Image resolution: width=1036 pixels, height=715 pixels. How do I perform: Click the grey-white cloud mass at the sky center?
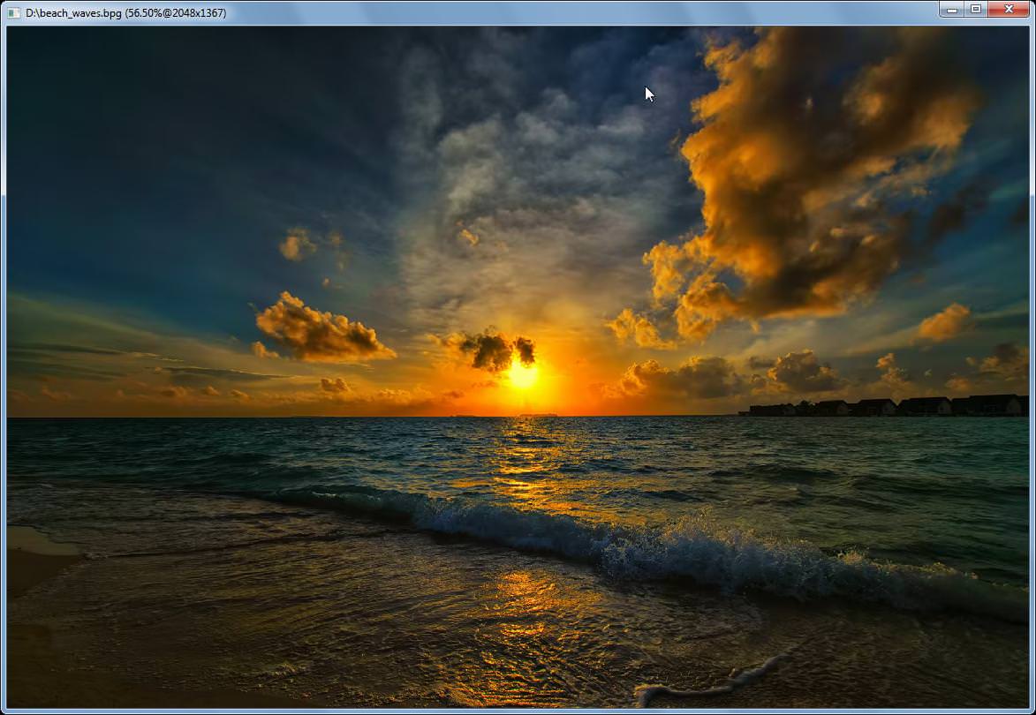click(x=528, y=198)
